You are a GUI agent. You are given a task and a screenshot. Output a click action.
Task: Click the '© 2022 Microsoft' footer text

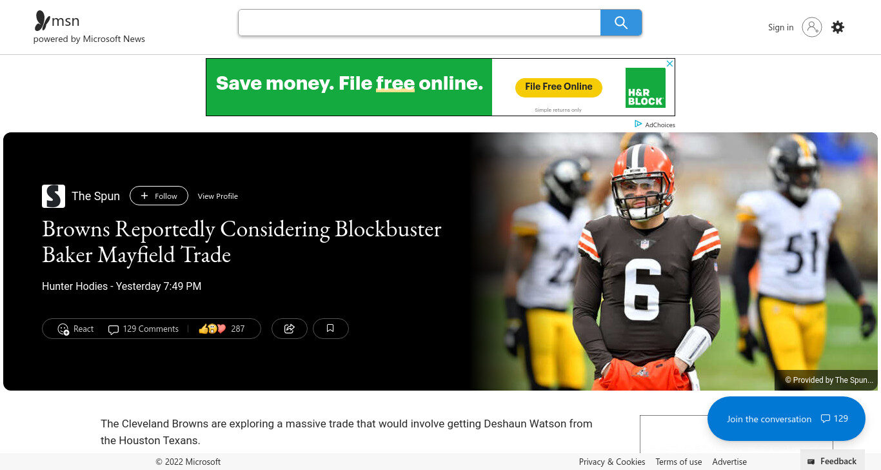coord(188,462)
